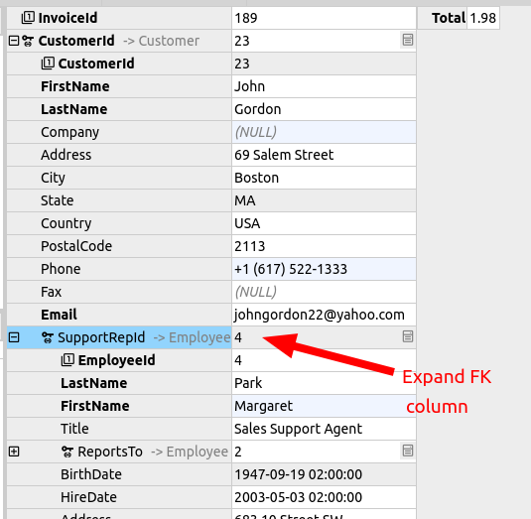Open the record panel icon in SupportRepId row
Image resolution: width=531 pixels, height=519 pixels.
click(407, 336)
